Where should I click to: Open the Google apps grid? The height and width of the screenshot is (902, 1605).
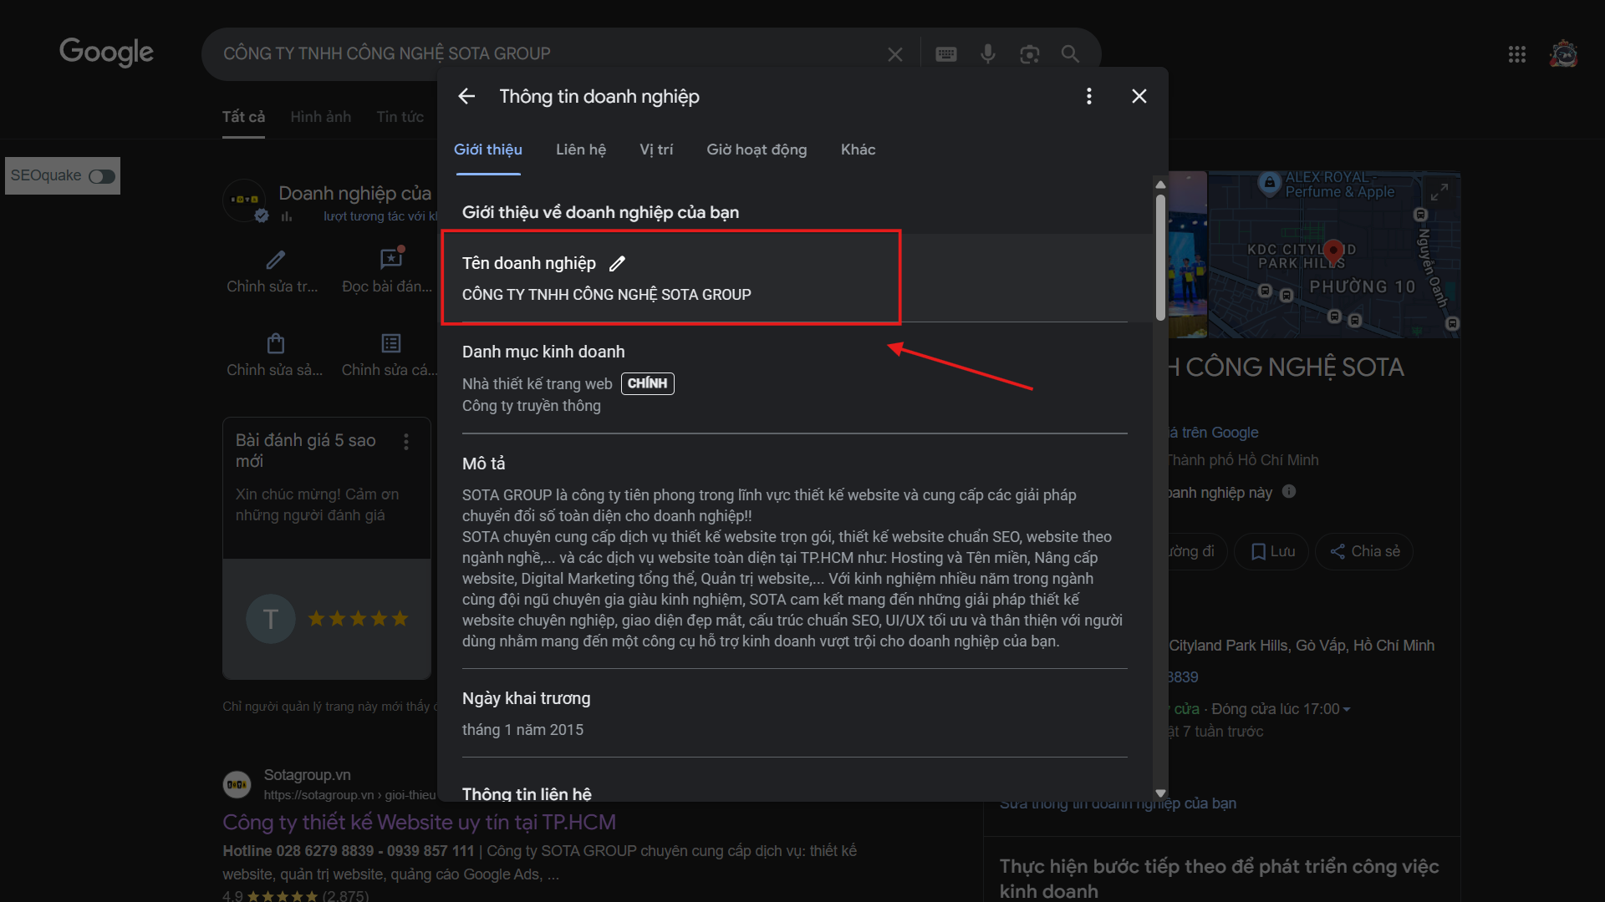pyautogui.click(x=1516, y=54)
